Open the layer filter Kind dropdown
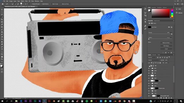 pyautogui.click(x=152, y=58)
